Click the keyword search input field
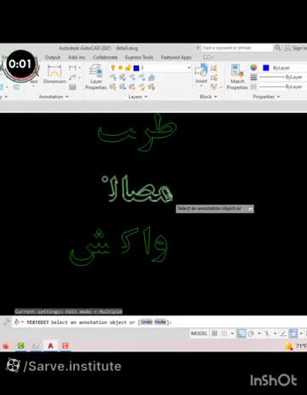The height and width of the screenshot is (395, 307). tap(237, 48)
